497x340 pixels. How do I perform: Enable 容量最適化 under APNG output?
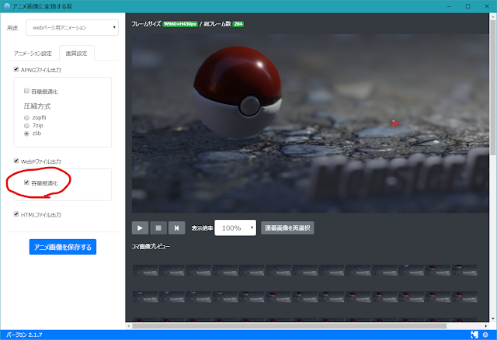tap(26, 91)
